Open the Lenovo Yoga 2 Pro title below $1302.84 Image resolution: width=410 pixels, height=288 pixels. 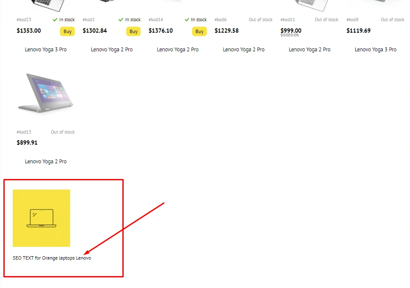pos(112,50)
